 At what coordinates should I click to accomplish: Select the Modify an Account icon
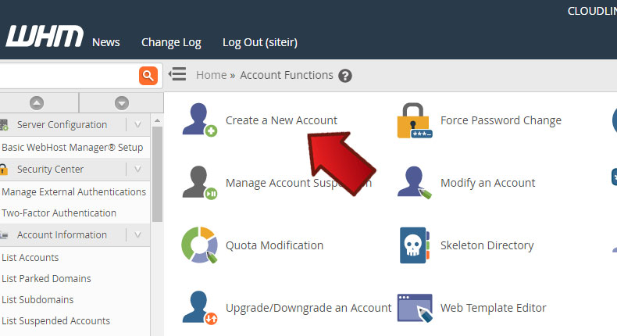pyautogui.click(x=415, y=183)
